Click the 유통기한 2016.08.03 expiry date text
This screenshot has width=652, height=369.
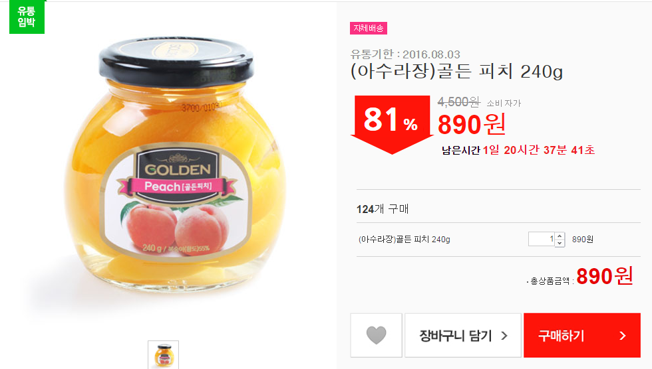point(405,54)
